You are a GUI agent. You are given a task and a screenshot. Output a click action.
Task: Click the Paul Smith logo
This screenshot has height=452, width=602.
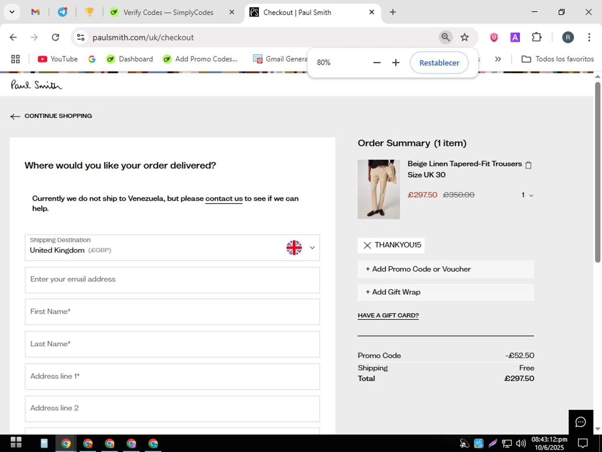37,85
